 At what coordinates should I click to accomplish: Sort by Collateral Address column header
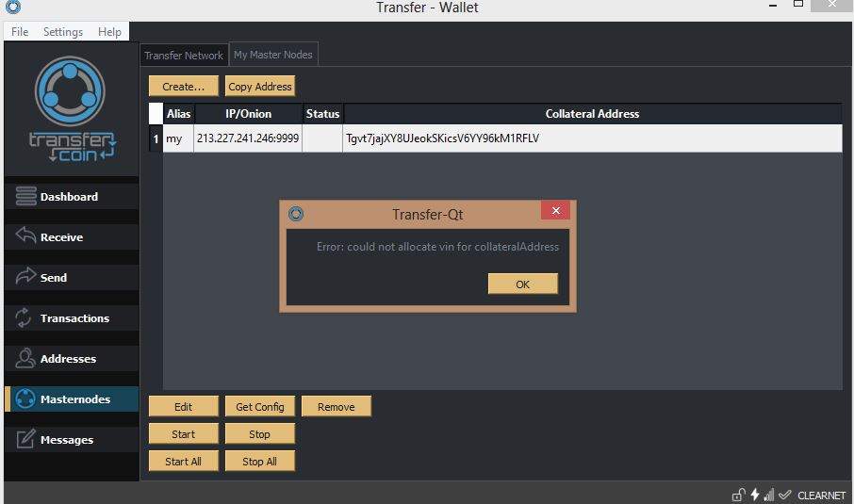point(593,114)
